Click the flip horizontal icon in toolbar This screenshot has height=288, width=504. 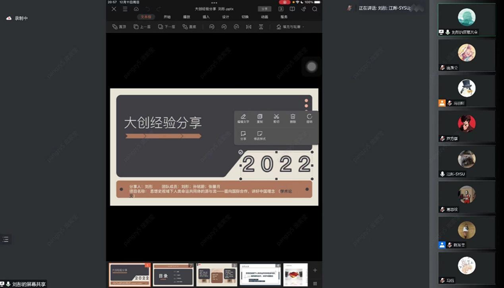(x=249, y=27)
